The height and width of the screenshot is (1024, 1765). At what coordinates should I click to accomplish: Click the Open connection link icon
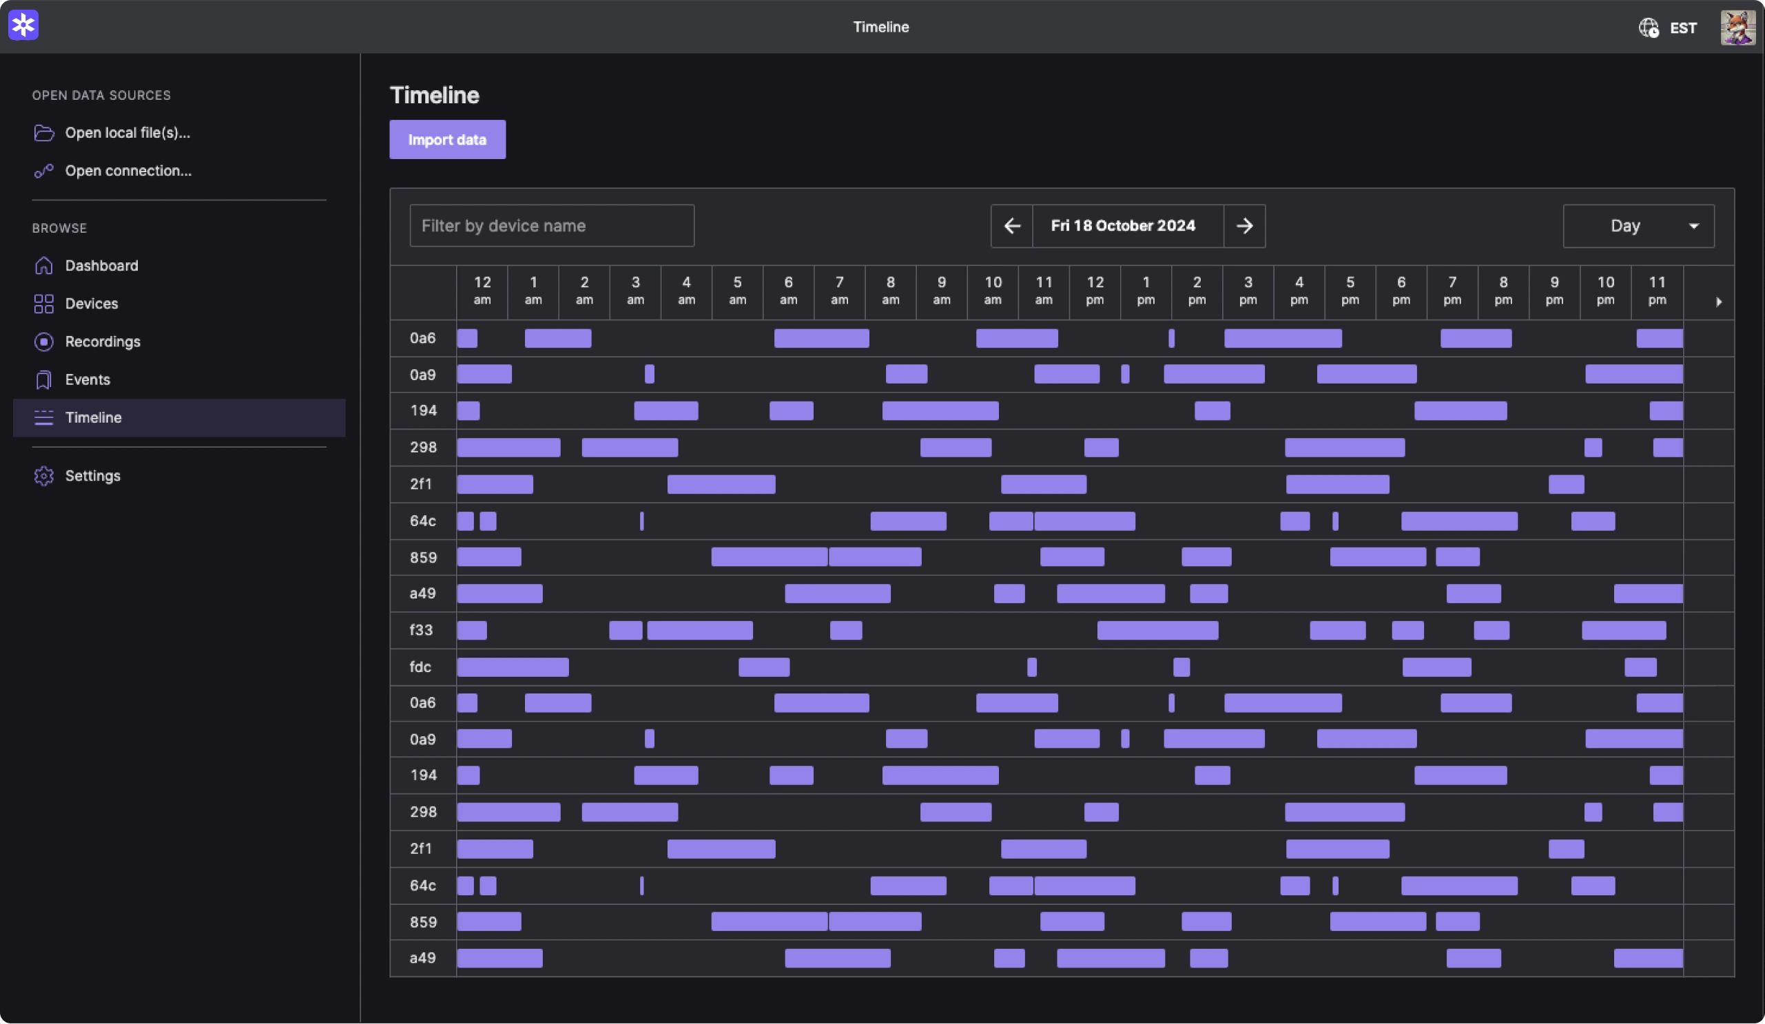(x=43, y=171)
